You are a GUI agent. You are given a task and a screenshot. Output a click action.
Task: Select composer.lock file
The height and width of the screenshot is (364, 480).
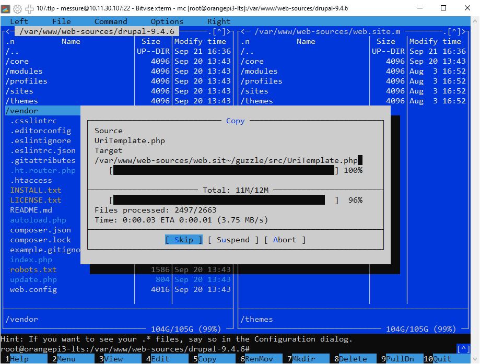point(40,240)
